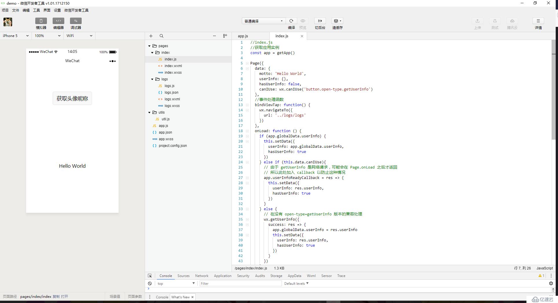Collapse the pages folder
This screenshot has width=558, height=303.
[x=149, y=46]
